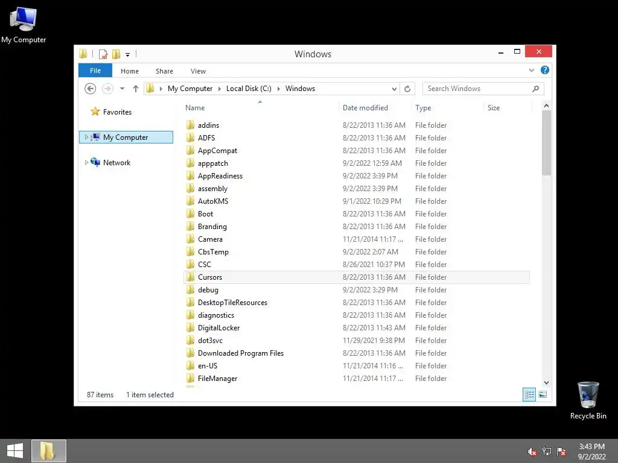Image resolution: width=618 pixels, height=463 pixels.
Task: Select the Branding folder icon
Action: [190, 226]
